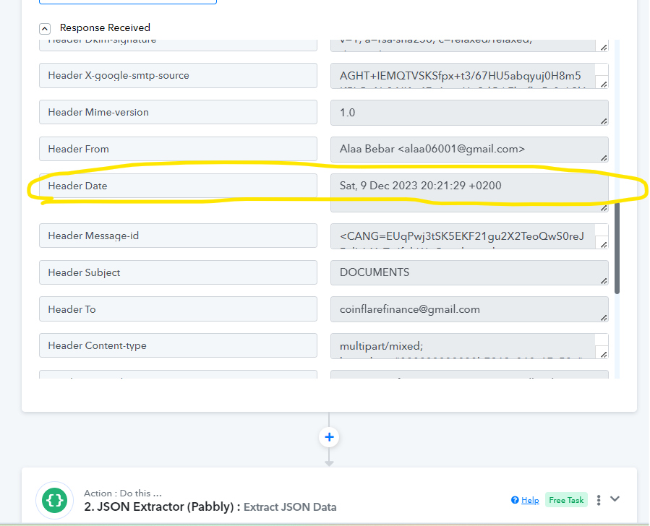650x526 pixels.
Task: Select the Header Subject label field
Action: 179,272
